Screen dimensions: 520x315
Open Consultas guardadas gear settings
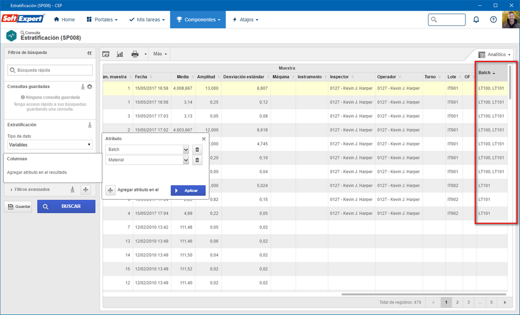point(89,87)
